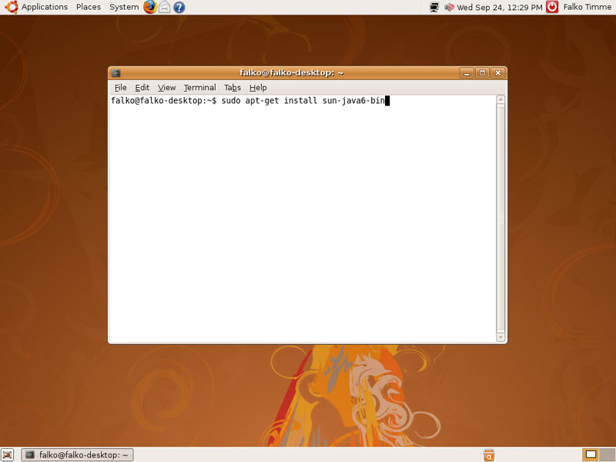This screenshot has height=462, width=616.
Task: Click the terminal scrollbar down arrow
Action: 500,336
